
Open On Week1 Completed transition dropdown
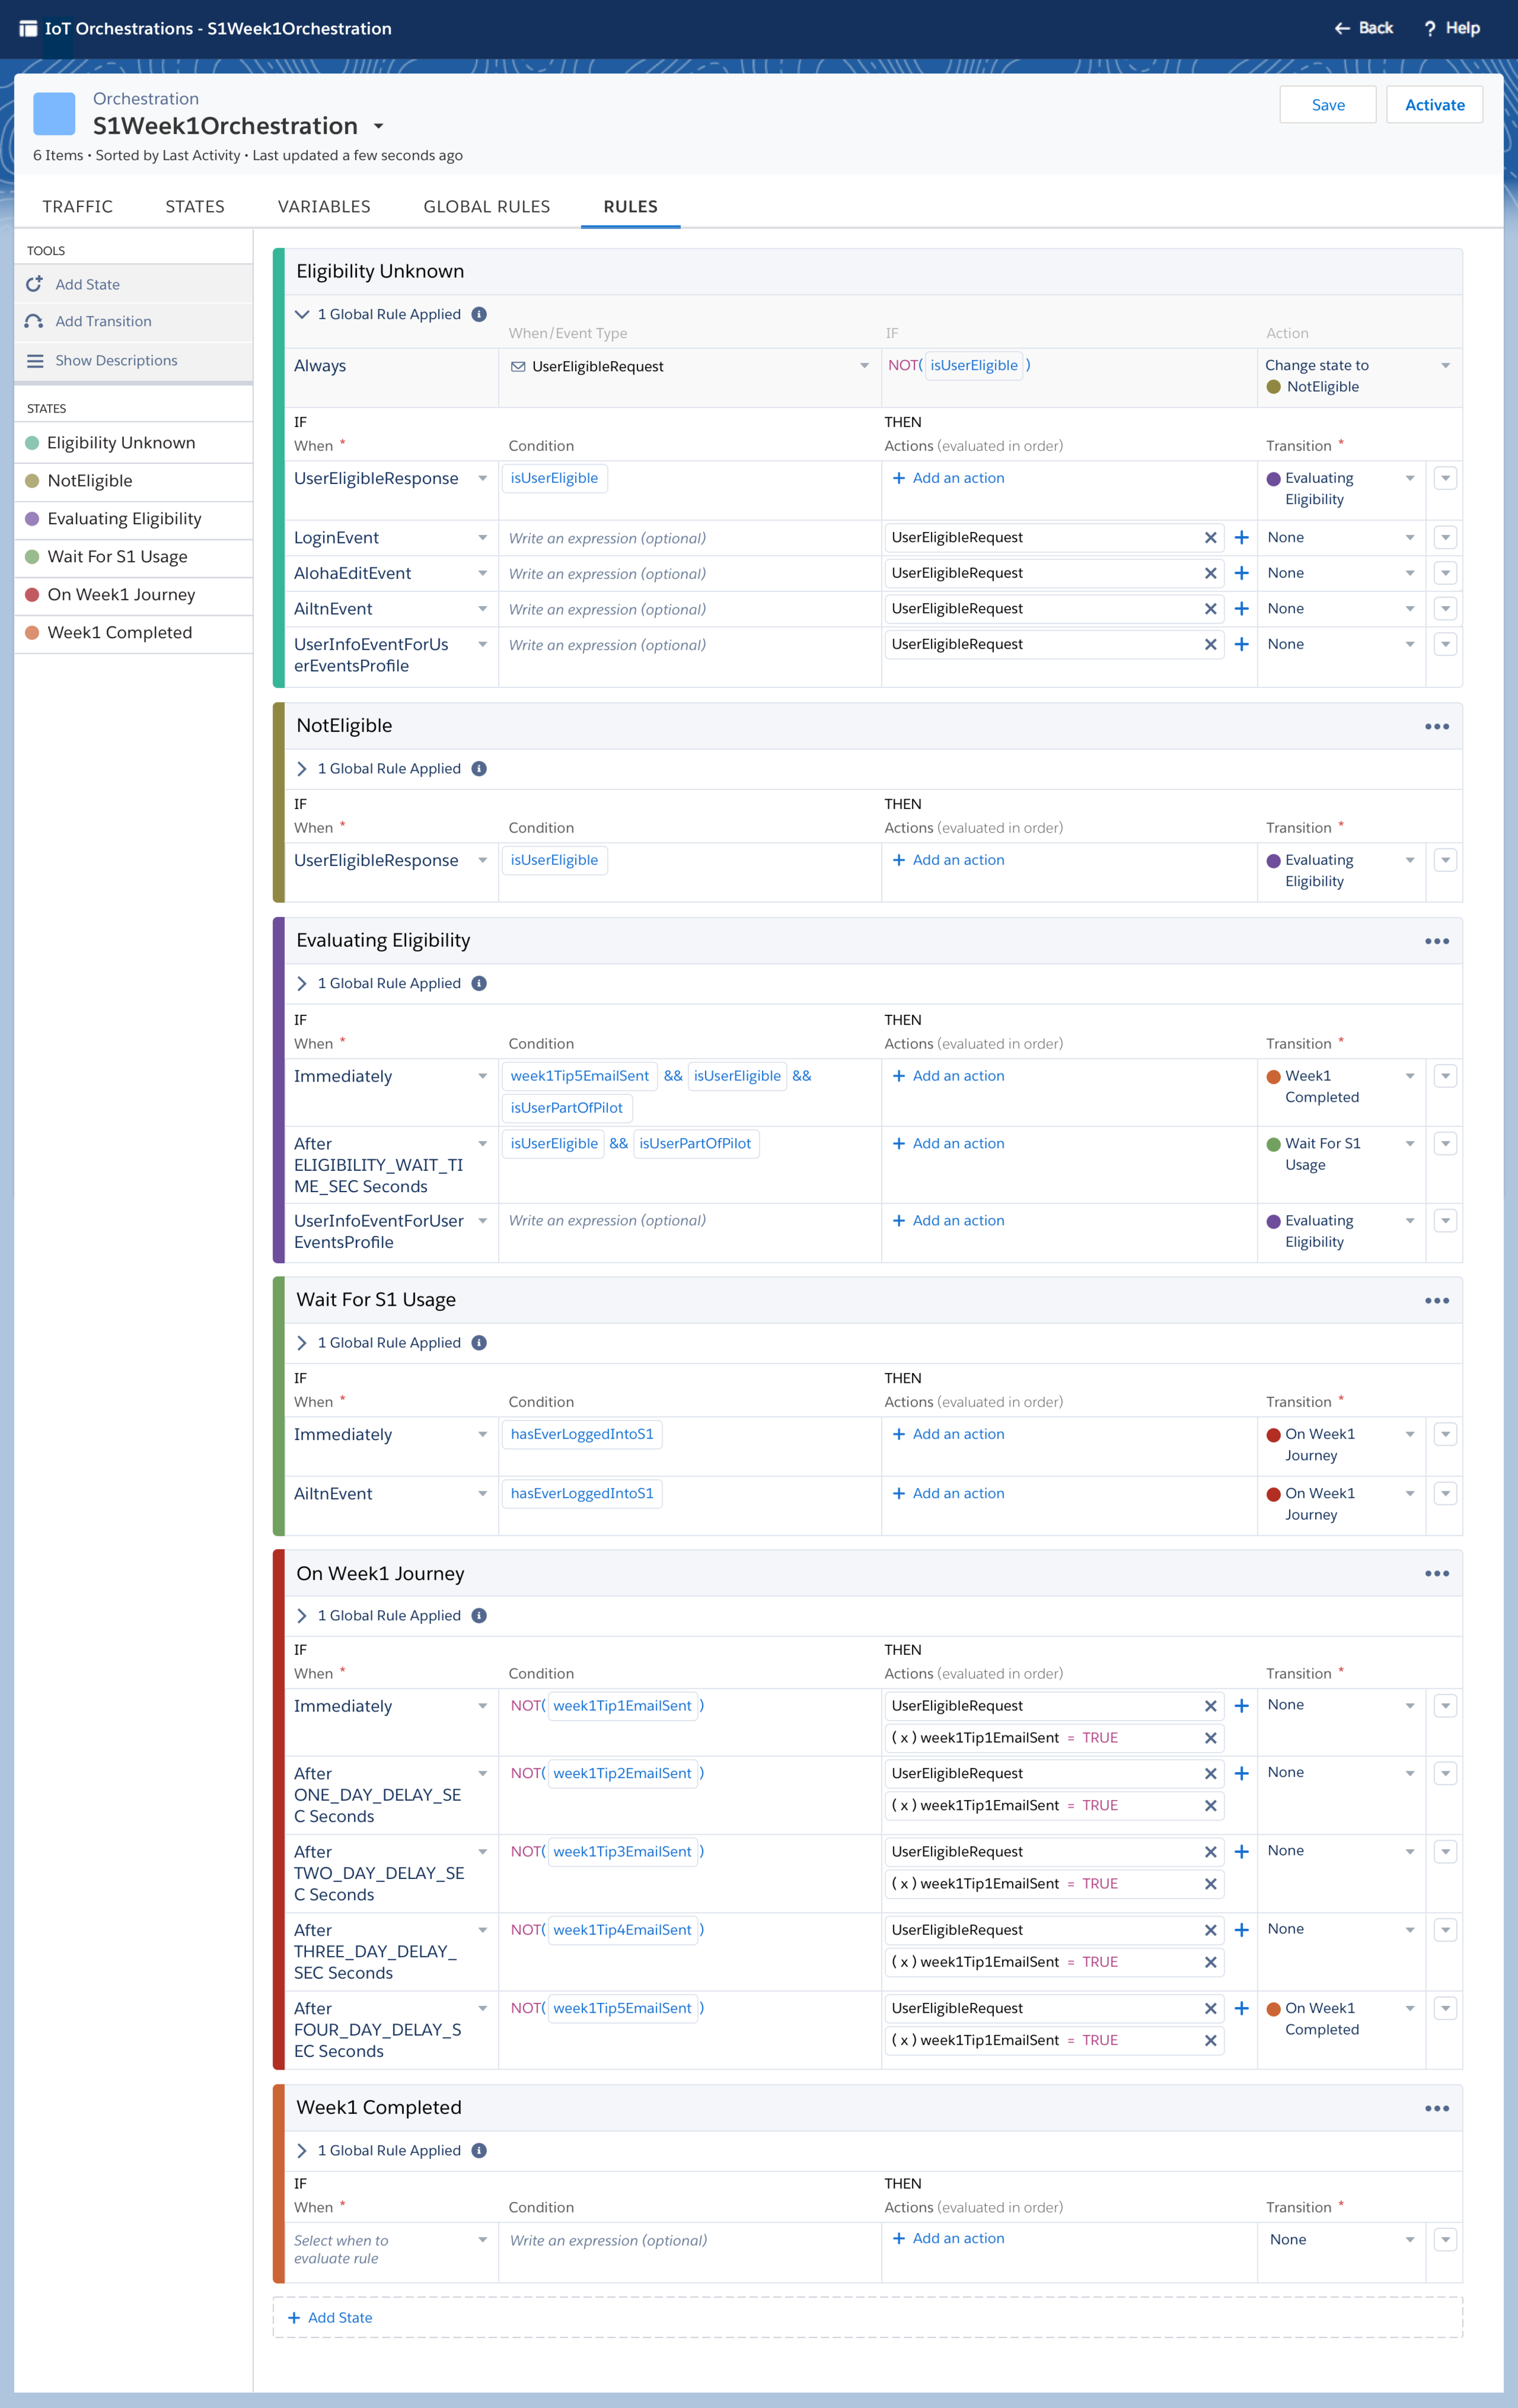(x=1410, y=2009)
